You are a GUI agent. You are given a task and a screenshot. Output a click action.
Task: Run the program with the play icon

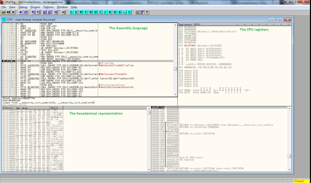tap(21, 12)
